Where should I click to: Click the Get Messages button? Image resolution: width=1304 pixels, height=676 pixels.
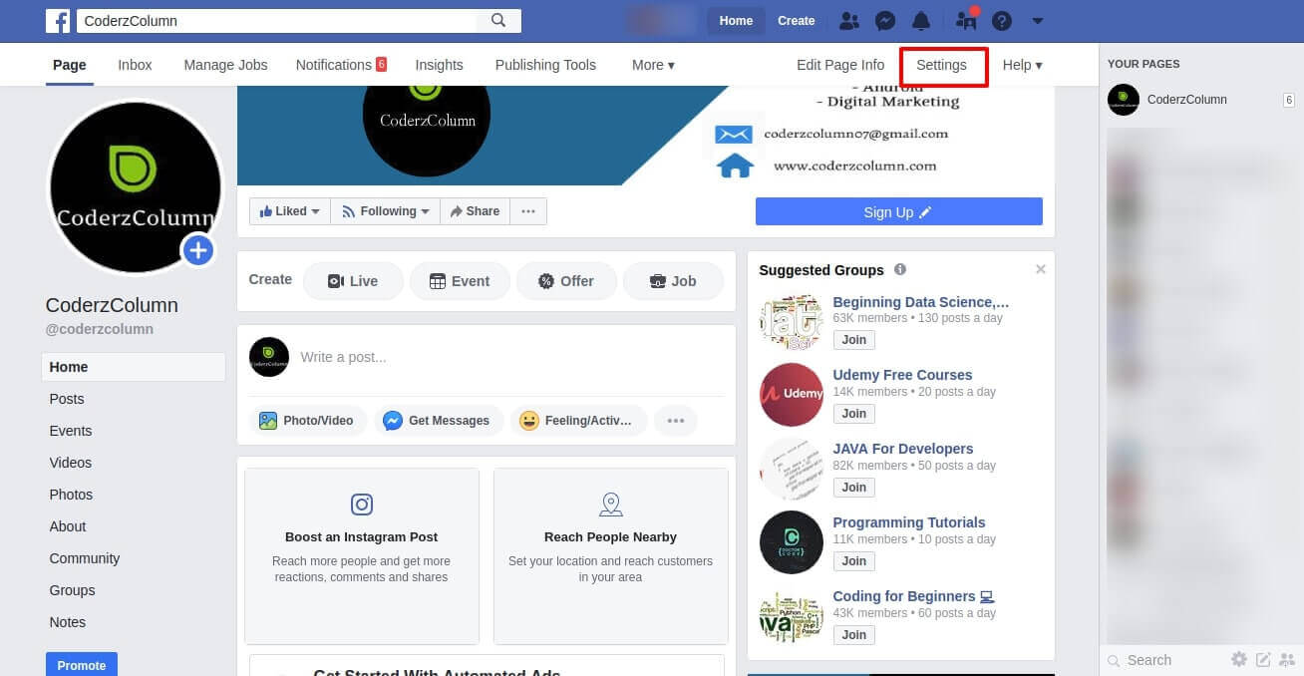(438, 421)
